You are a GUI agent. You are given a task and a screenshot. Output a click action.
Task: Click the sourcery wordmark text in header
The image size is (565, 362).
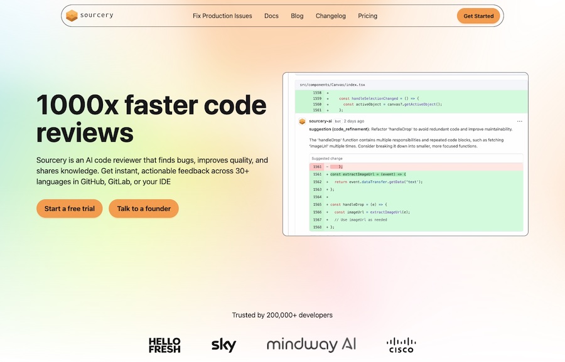97,15
